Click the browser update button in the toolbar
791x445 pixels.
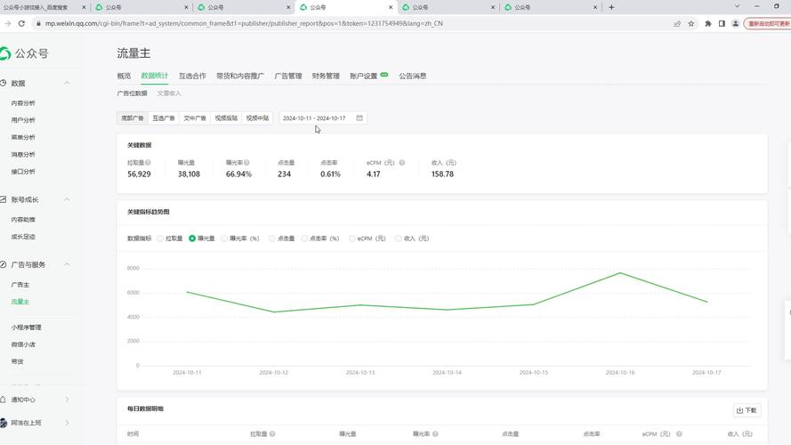(768, 23)
